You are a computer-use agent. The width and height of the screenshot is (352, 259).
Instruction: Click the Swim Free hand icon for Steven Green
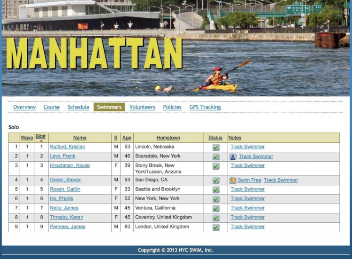[233, 180]
